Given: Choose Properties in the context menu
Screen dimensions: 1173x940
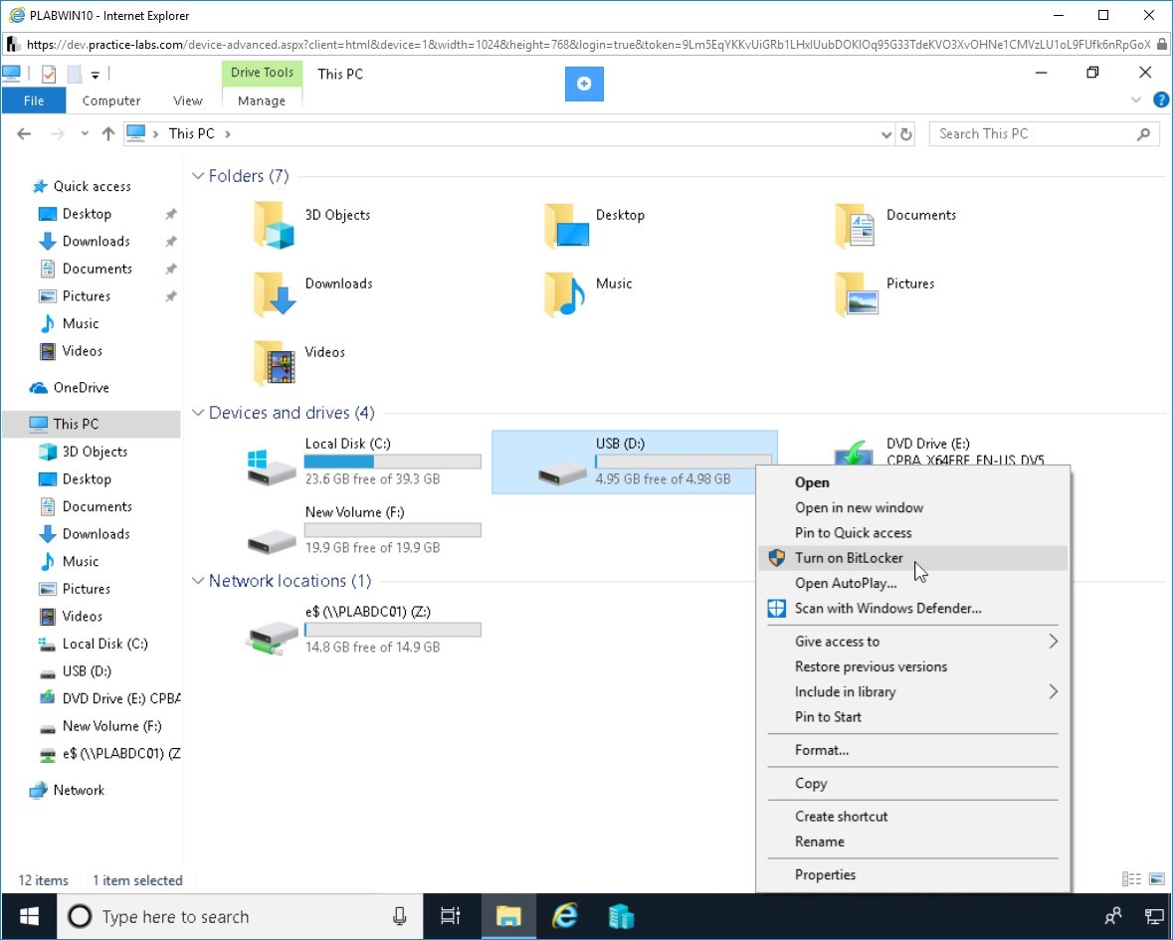Looking at the screenshot, I should (x=912, y=875).
